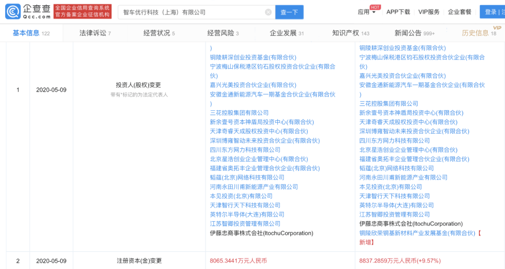This screenshot has width=505, height=269.
Task: Switch to the 基本信息 tab
Action: click(31, 33)
